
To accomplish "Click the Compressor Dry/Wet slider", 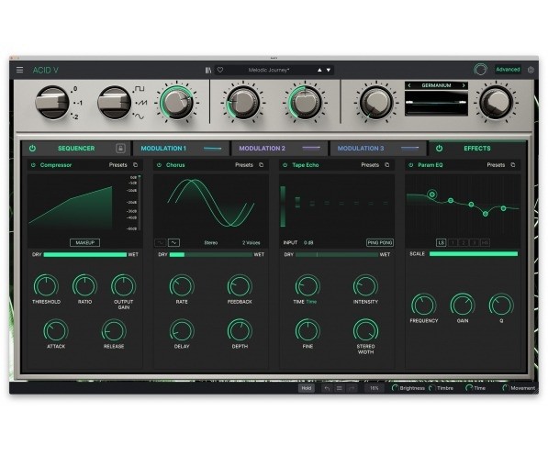I will [x=85, y=255].
